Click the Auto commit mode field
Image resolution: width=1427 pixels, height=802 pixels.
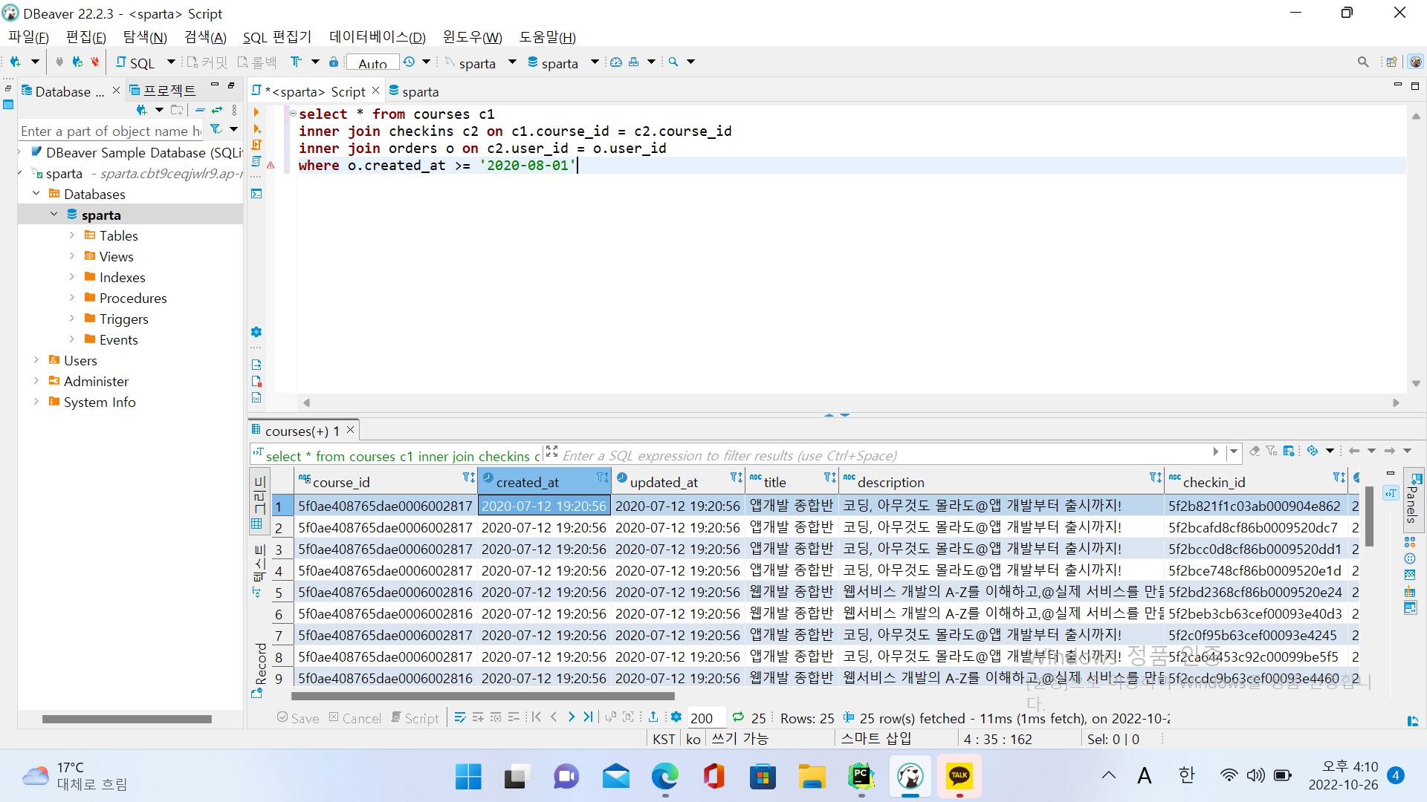(373, 63)
